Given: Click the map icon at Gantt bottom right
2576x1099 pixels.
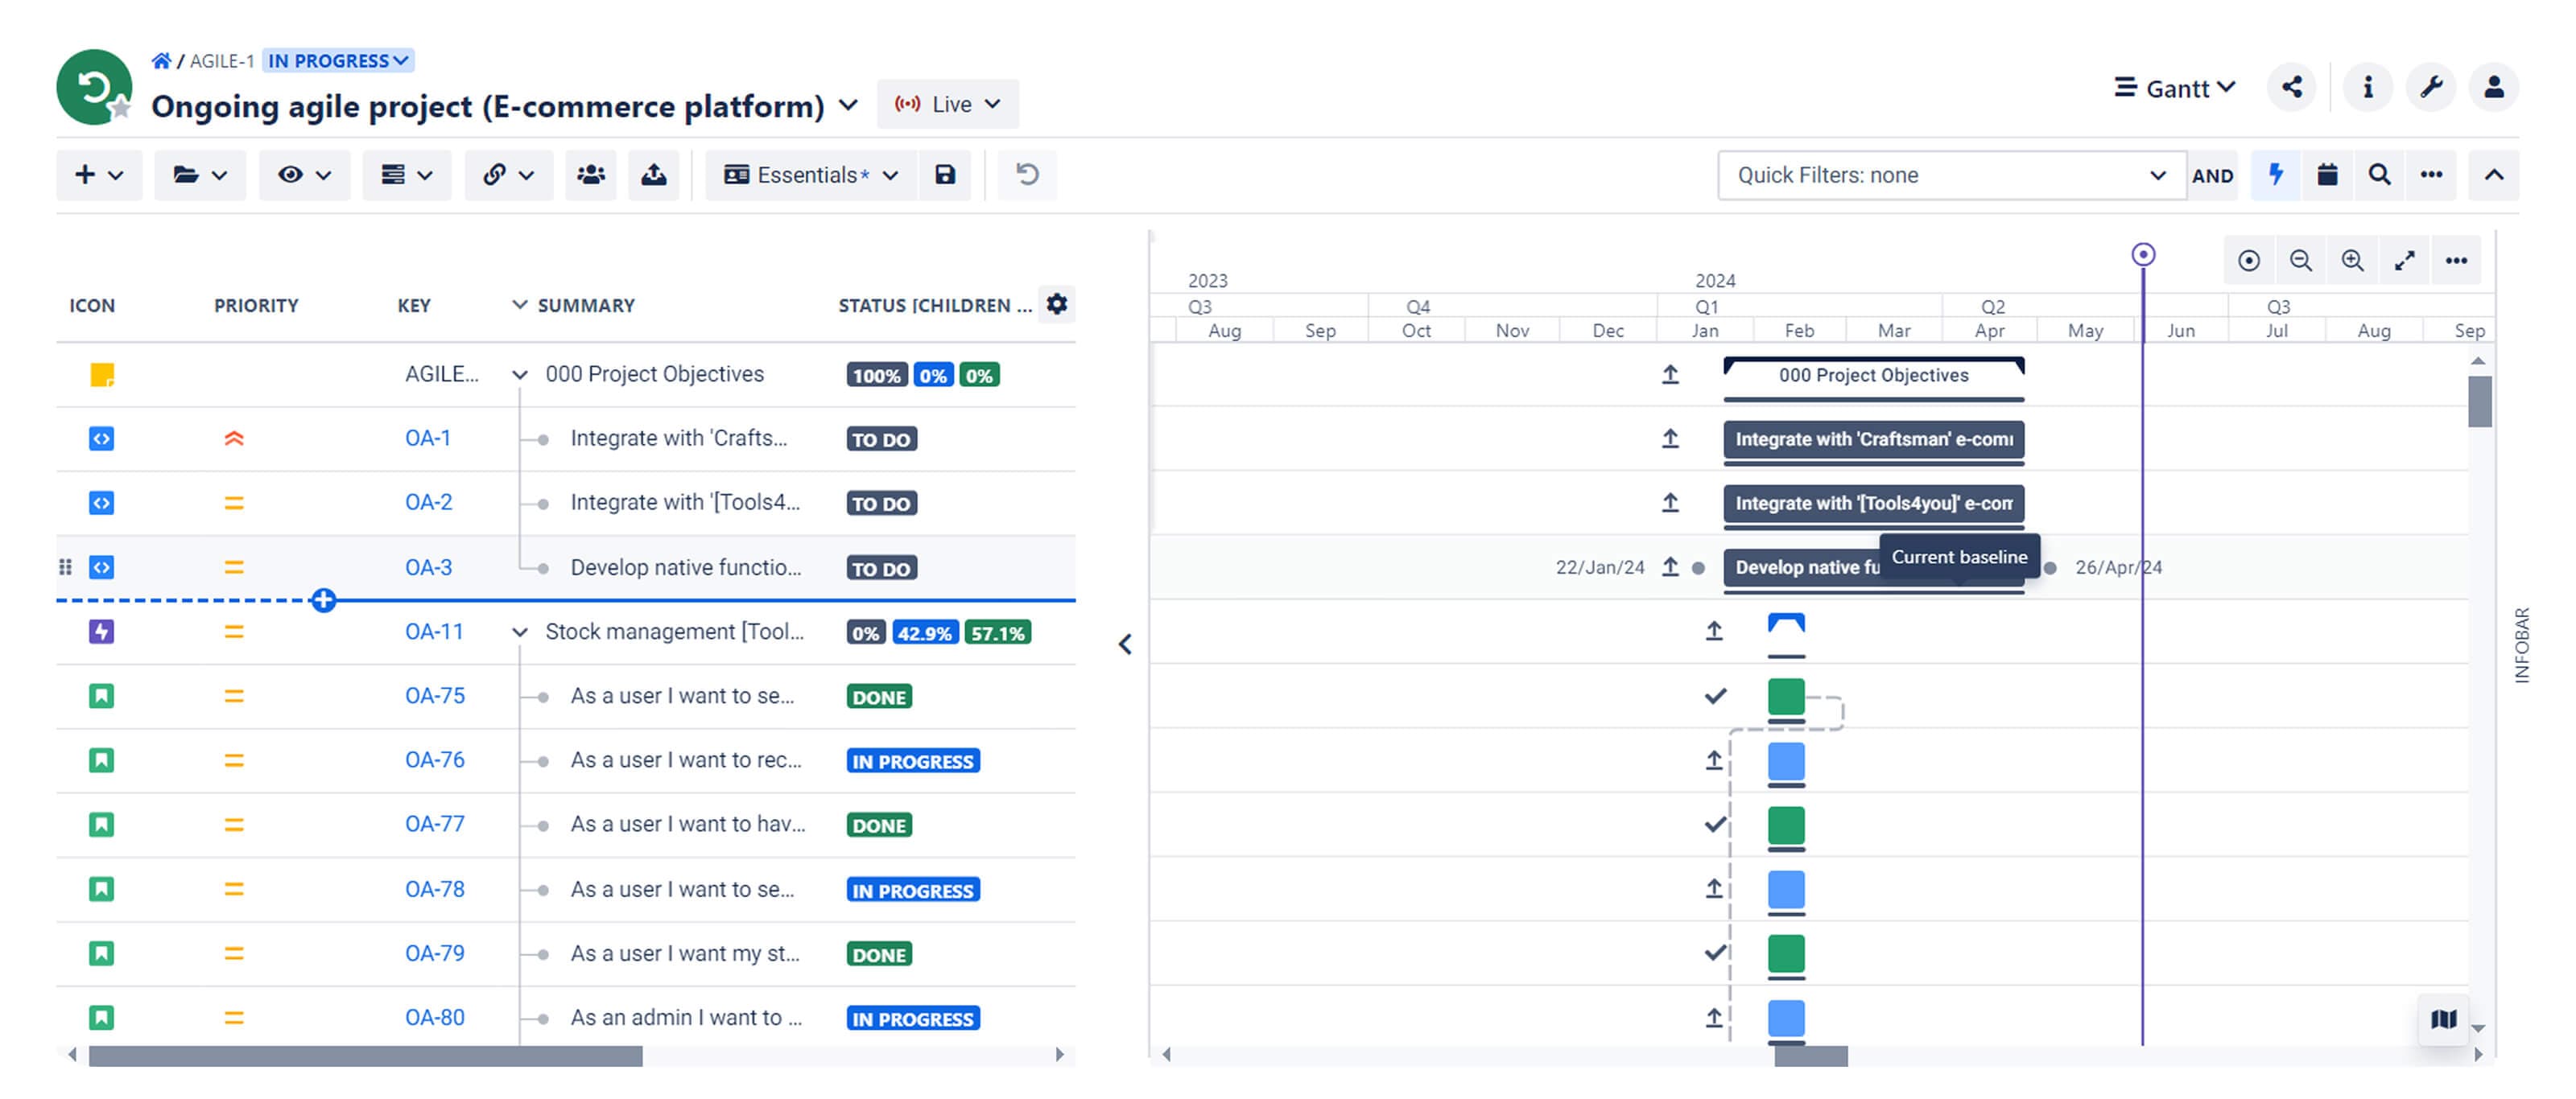Looking at the screenshot, I should (x=2444, y=1019).
